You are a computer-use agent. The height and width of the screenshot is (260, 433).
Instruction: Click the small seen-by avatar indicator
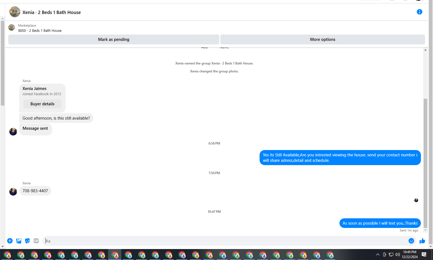[x=416, y=200]
